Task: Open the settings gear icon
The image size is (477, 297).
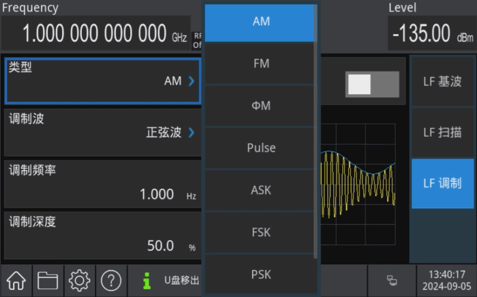Action: pyautogui.click(x=79, y=280)
